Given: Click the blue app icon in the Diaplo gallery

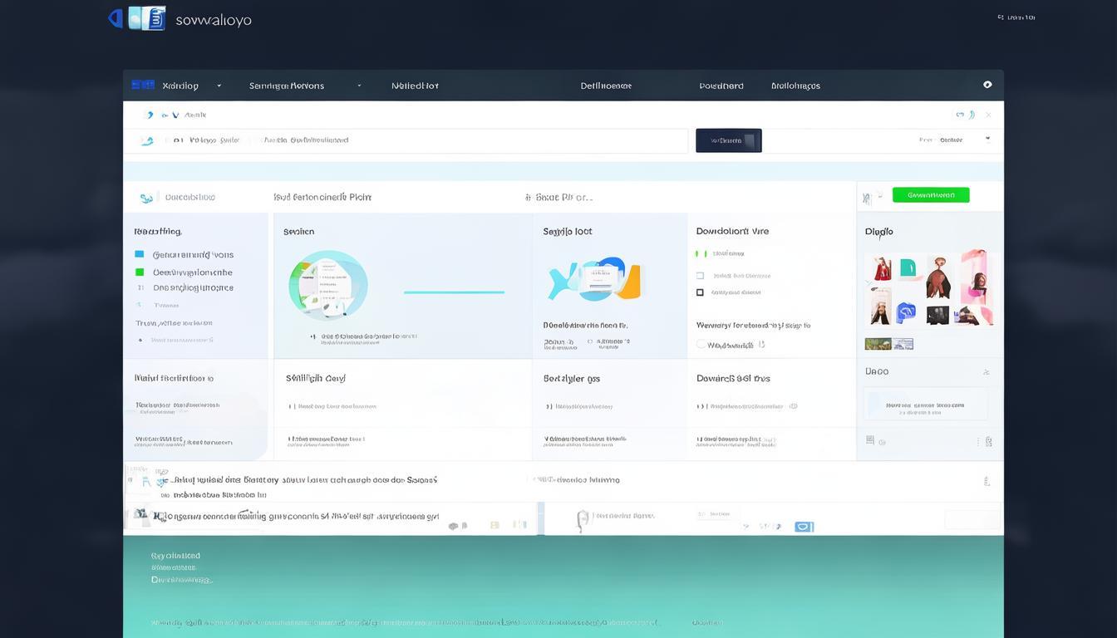Looking at the screenshot, I should tap(905, 312).
